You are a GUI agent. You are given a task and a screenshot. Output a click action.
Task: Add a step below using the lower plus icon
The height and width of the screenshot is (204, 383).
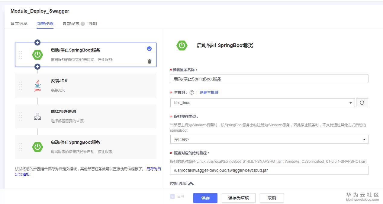(x=37, y=67)
